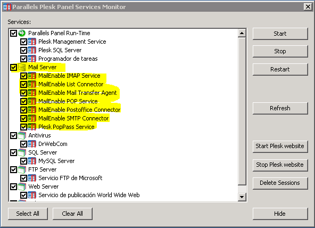This screenshot has width=315, height=228.
Task: Uncheck the Parallels Panel Run-Time checkbox
Action: [13, 33]
